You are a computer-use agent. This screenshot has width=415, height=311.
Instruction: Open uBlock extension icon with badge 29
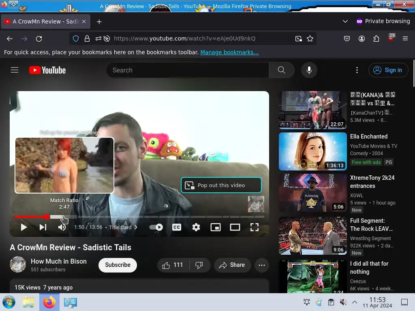tap(391, 38)
